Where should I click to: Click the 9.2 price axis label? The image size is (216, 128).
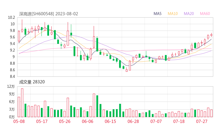(x=12, y=50)
